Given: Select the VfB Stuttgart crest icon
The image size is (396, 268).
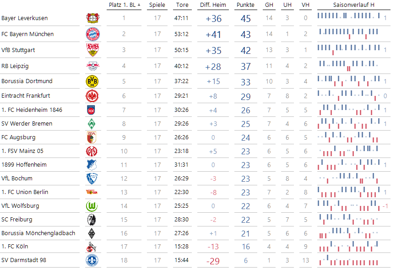Looking at the screenshot, I should [92, 50].
